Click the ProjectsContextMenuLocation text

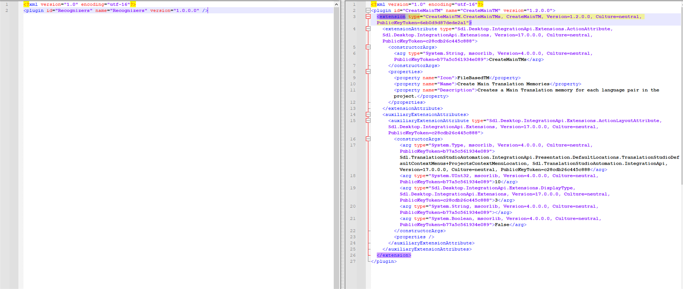(488, 163)
